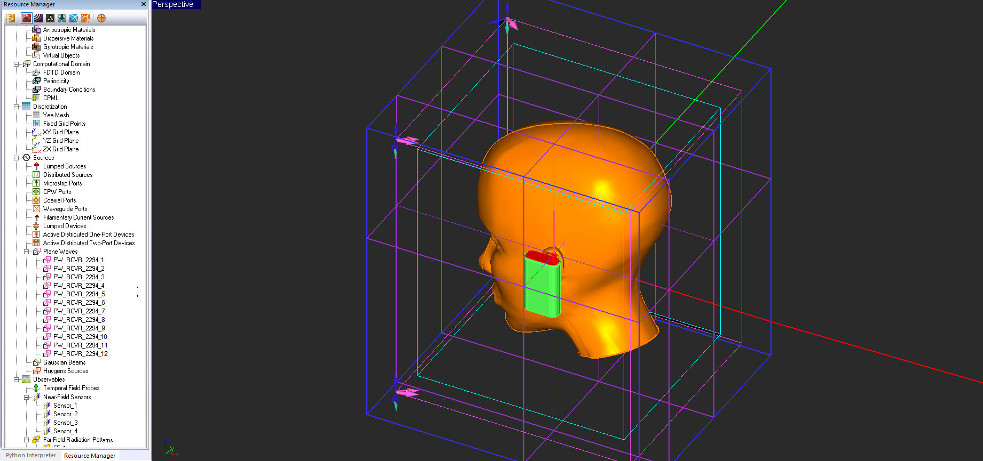Select the Lumped Sources red arrow item

[x=64, y=166]
